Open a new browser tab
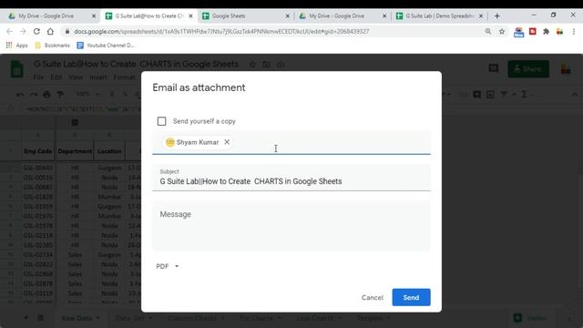 497,16
